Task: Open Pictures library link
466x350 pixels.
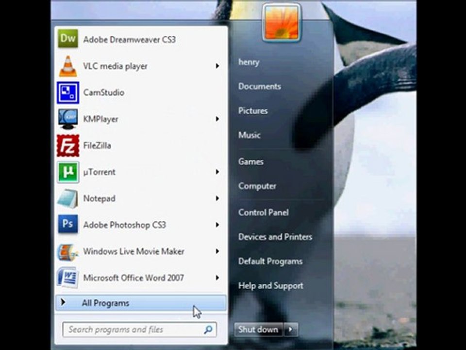Action: point(253,111)
